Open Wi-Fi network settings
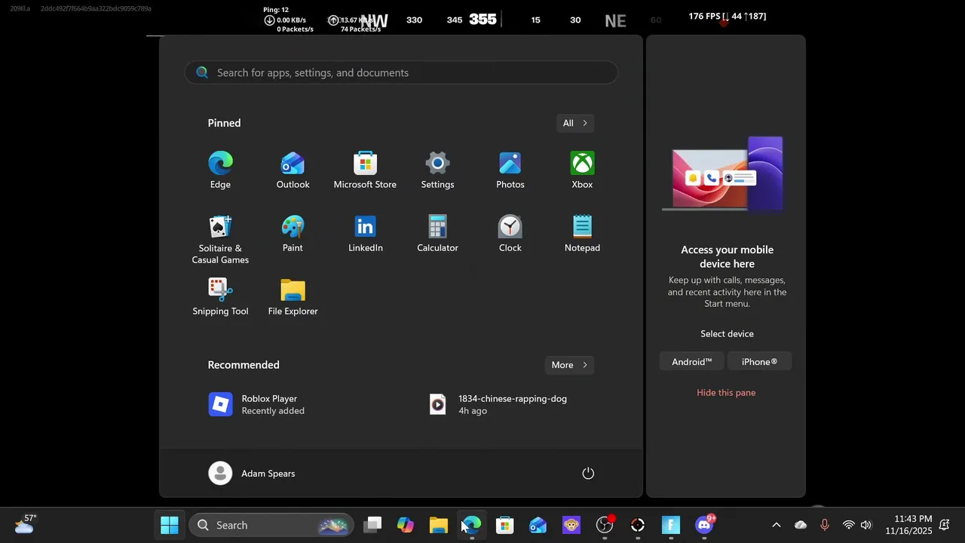 click(849, 525)
